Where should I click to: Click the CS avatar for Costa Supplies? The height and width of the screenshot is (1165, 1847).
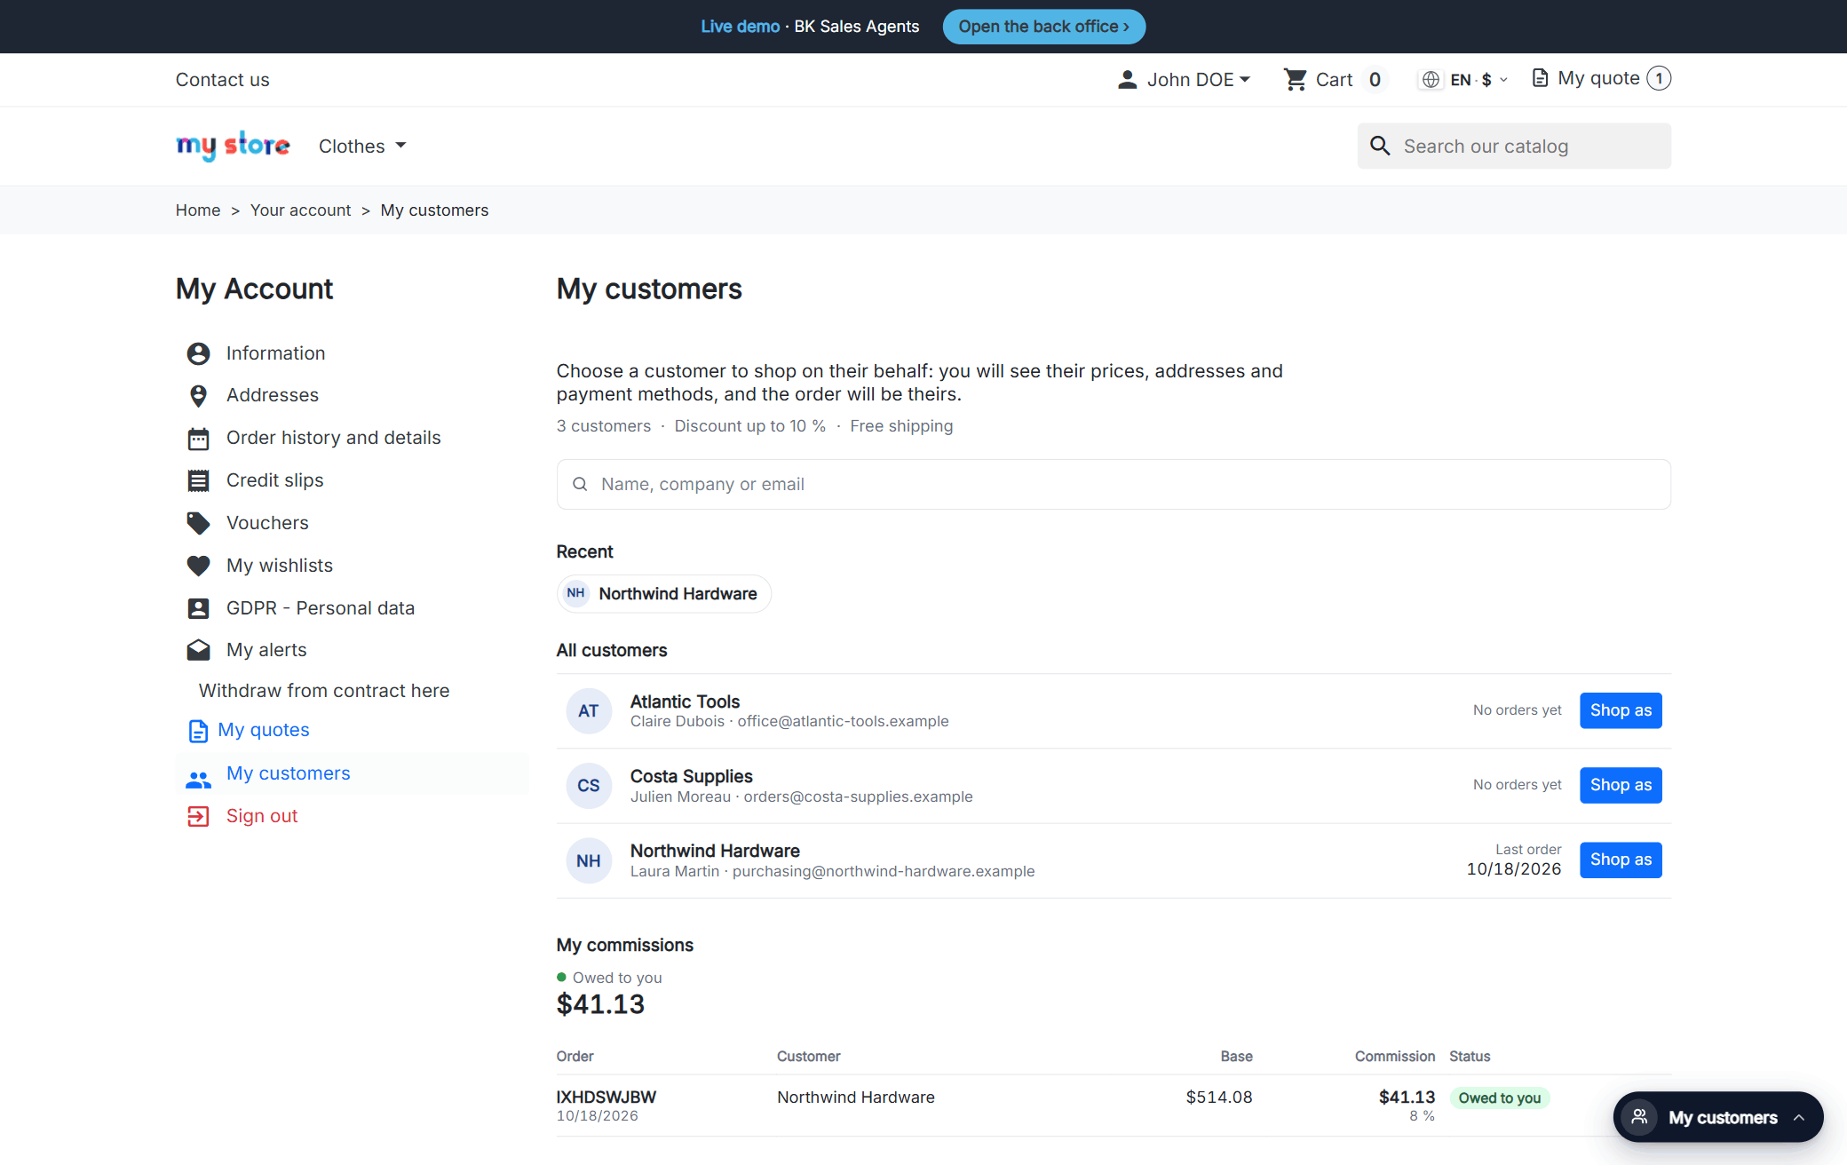pos(589,786)
